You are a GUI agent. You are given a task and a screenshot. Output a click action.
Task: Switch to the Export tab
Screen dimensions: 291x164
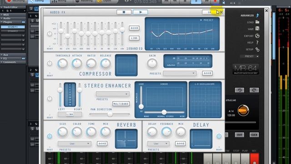(107, 1)
